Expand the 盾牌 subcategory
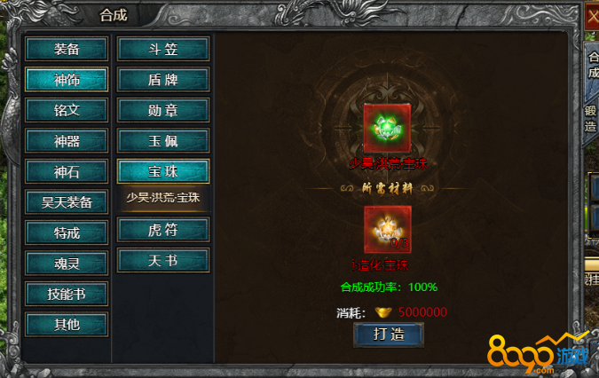 coord(163,80)
